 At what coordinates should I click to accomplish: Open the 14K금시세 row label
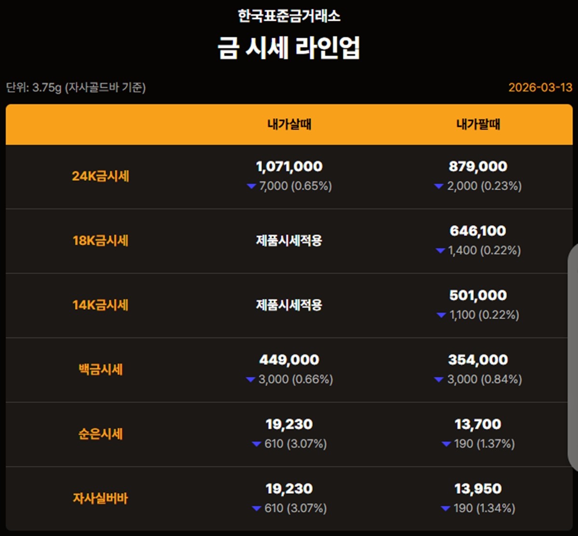101,305
